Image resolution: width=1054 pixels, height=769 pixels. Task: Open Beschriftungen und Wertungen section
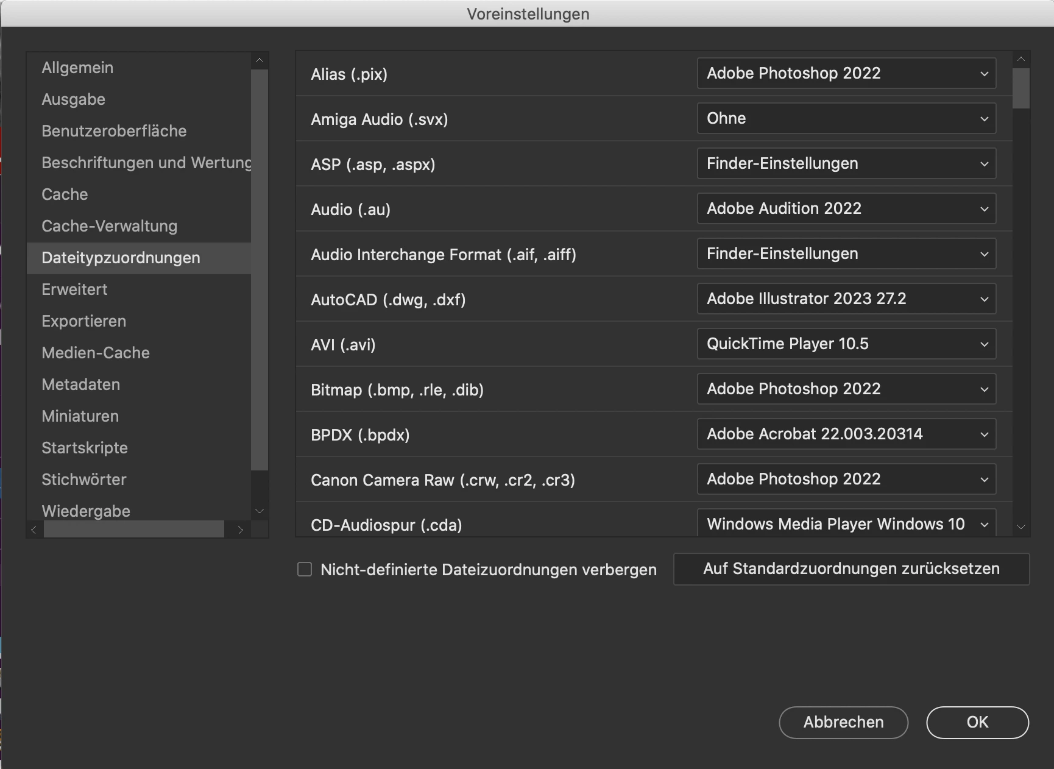tap(139, 163)
